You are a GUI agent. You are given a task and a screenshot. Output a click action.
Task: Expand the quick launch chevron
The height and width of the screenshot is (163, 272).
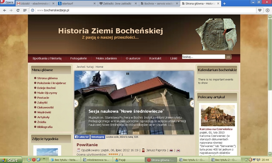[x=44, y=159]
